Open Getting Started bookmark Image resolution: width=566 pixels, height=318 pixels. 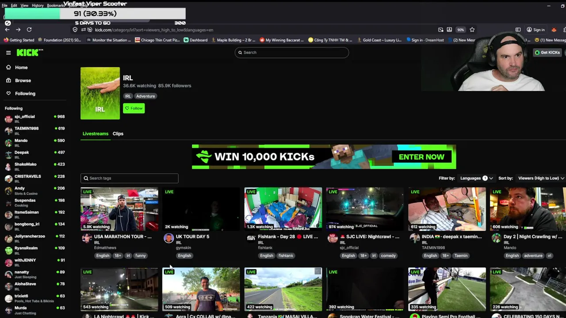click(x=19, y=40)
